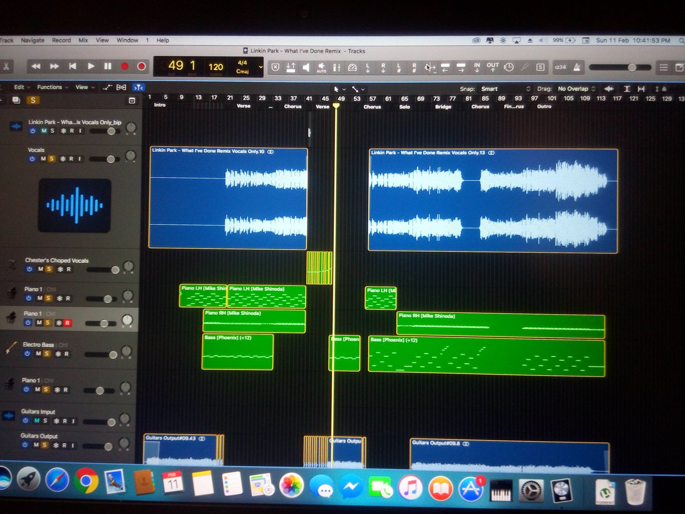Open the List Editors icon
The image size is (685, 514).
point(663,67)
